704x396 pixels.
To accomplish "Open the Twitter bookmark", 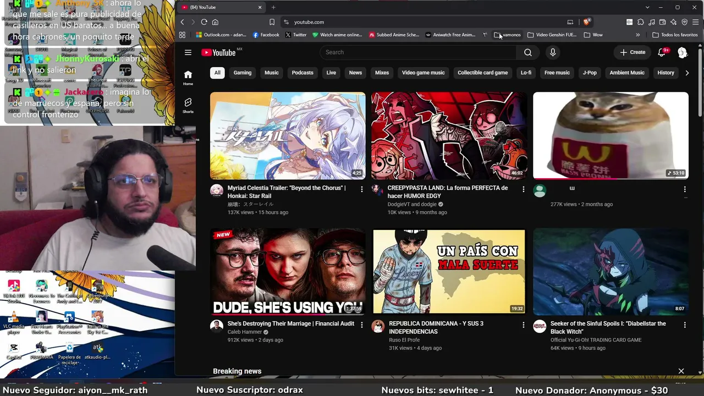I will 296,35.
